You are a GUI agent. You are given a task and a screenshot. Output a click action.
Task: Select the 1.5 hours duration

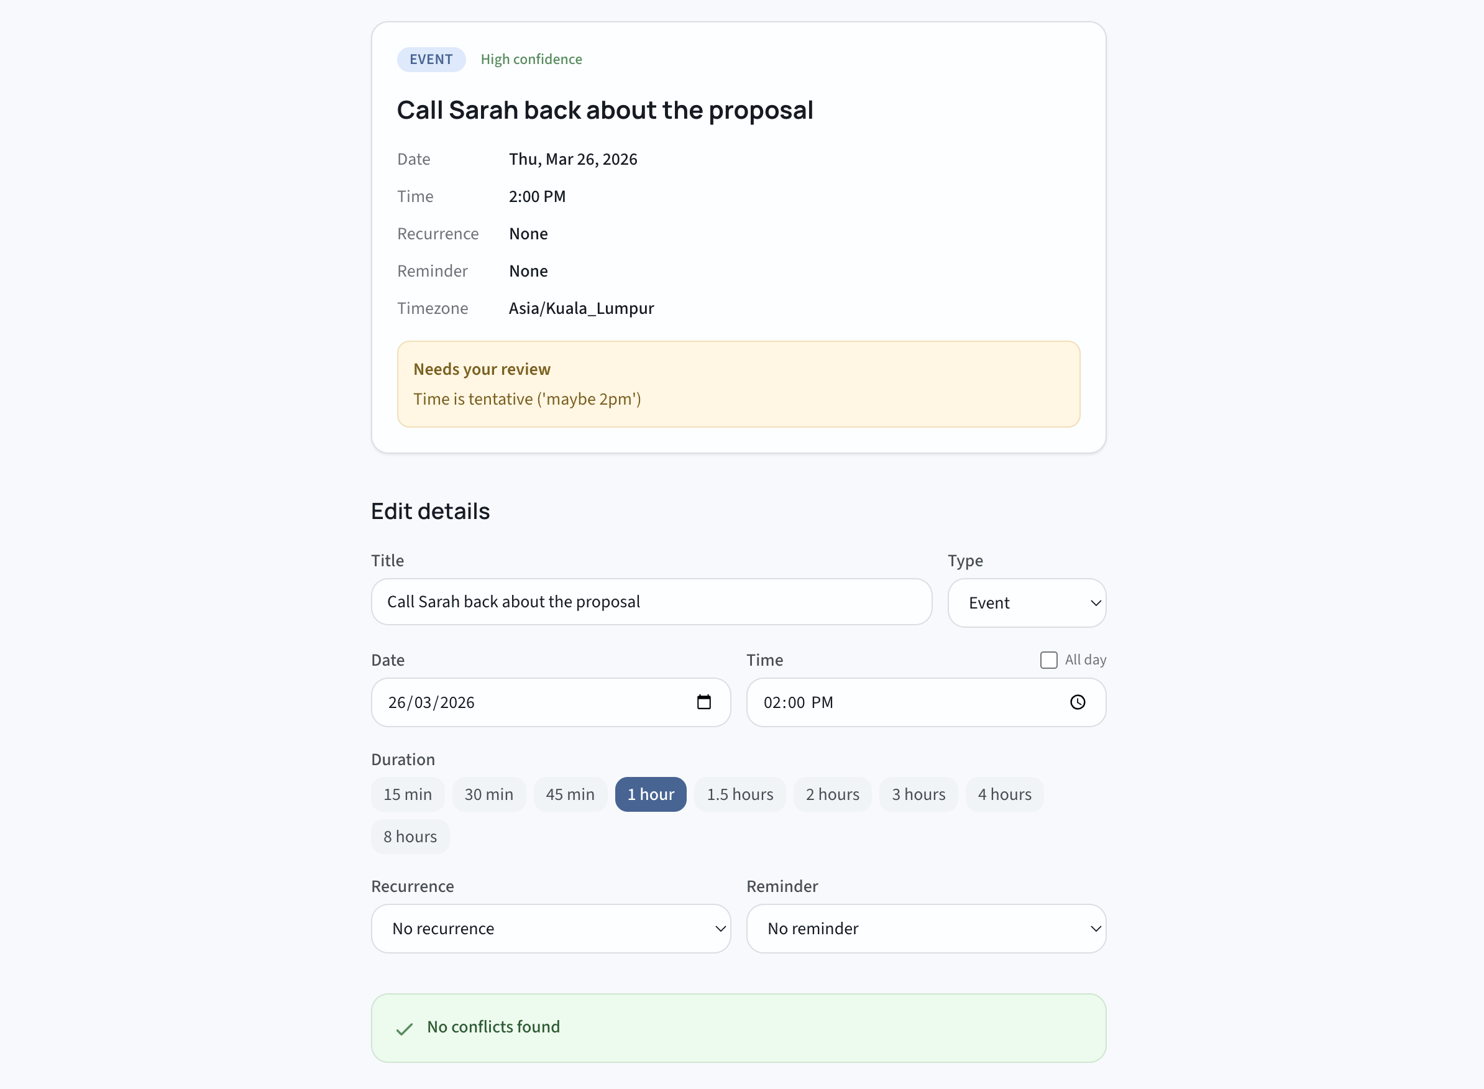(740, 794)
